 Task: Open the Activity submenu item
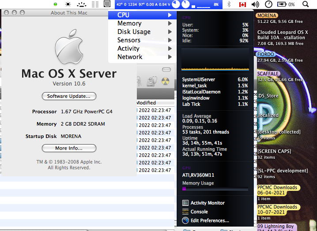(x=142, y=48)
